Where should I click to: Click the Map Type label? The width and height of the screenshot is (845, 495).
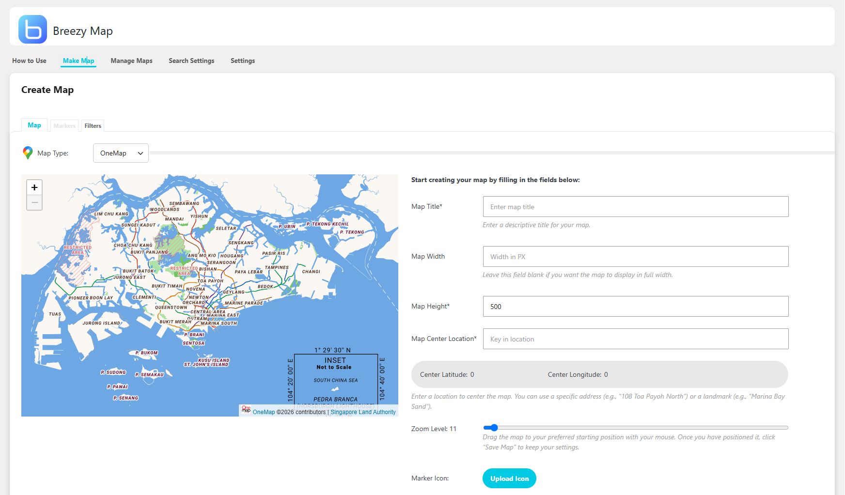click(x=53, y=153)
